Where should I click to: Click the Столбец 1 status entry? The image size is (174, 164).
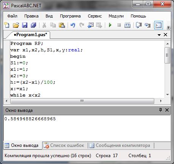[x=139, y=156]
